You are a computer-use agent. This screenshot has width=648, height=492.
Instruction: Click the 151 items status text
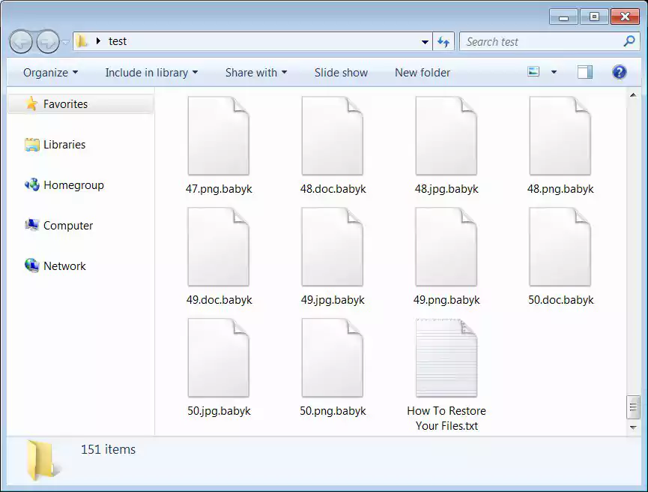pos(109,449)
